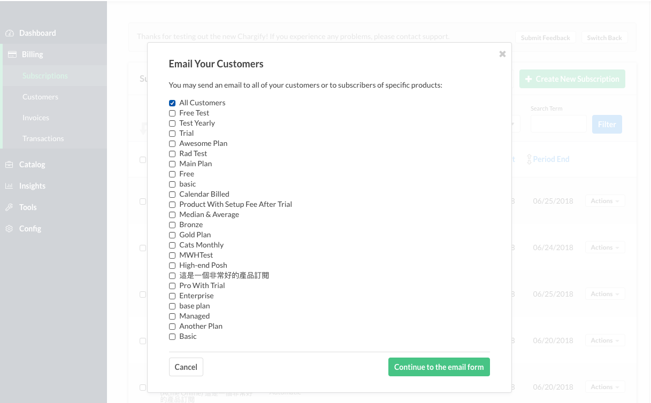Image resolution: width=651 pixels, height=403 pixels.
Task: Click the Insights bar chart icon
Action: [10, 186]
